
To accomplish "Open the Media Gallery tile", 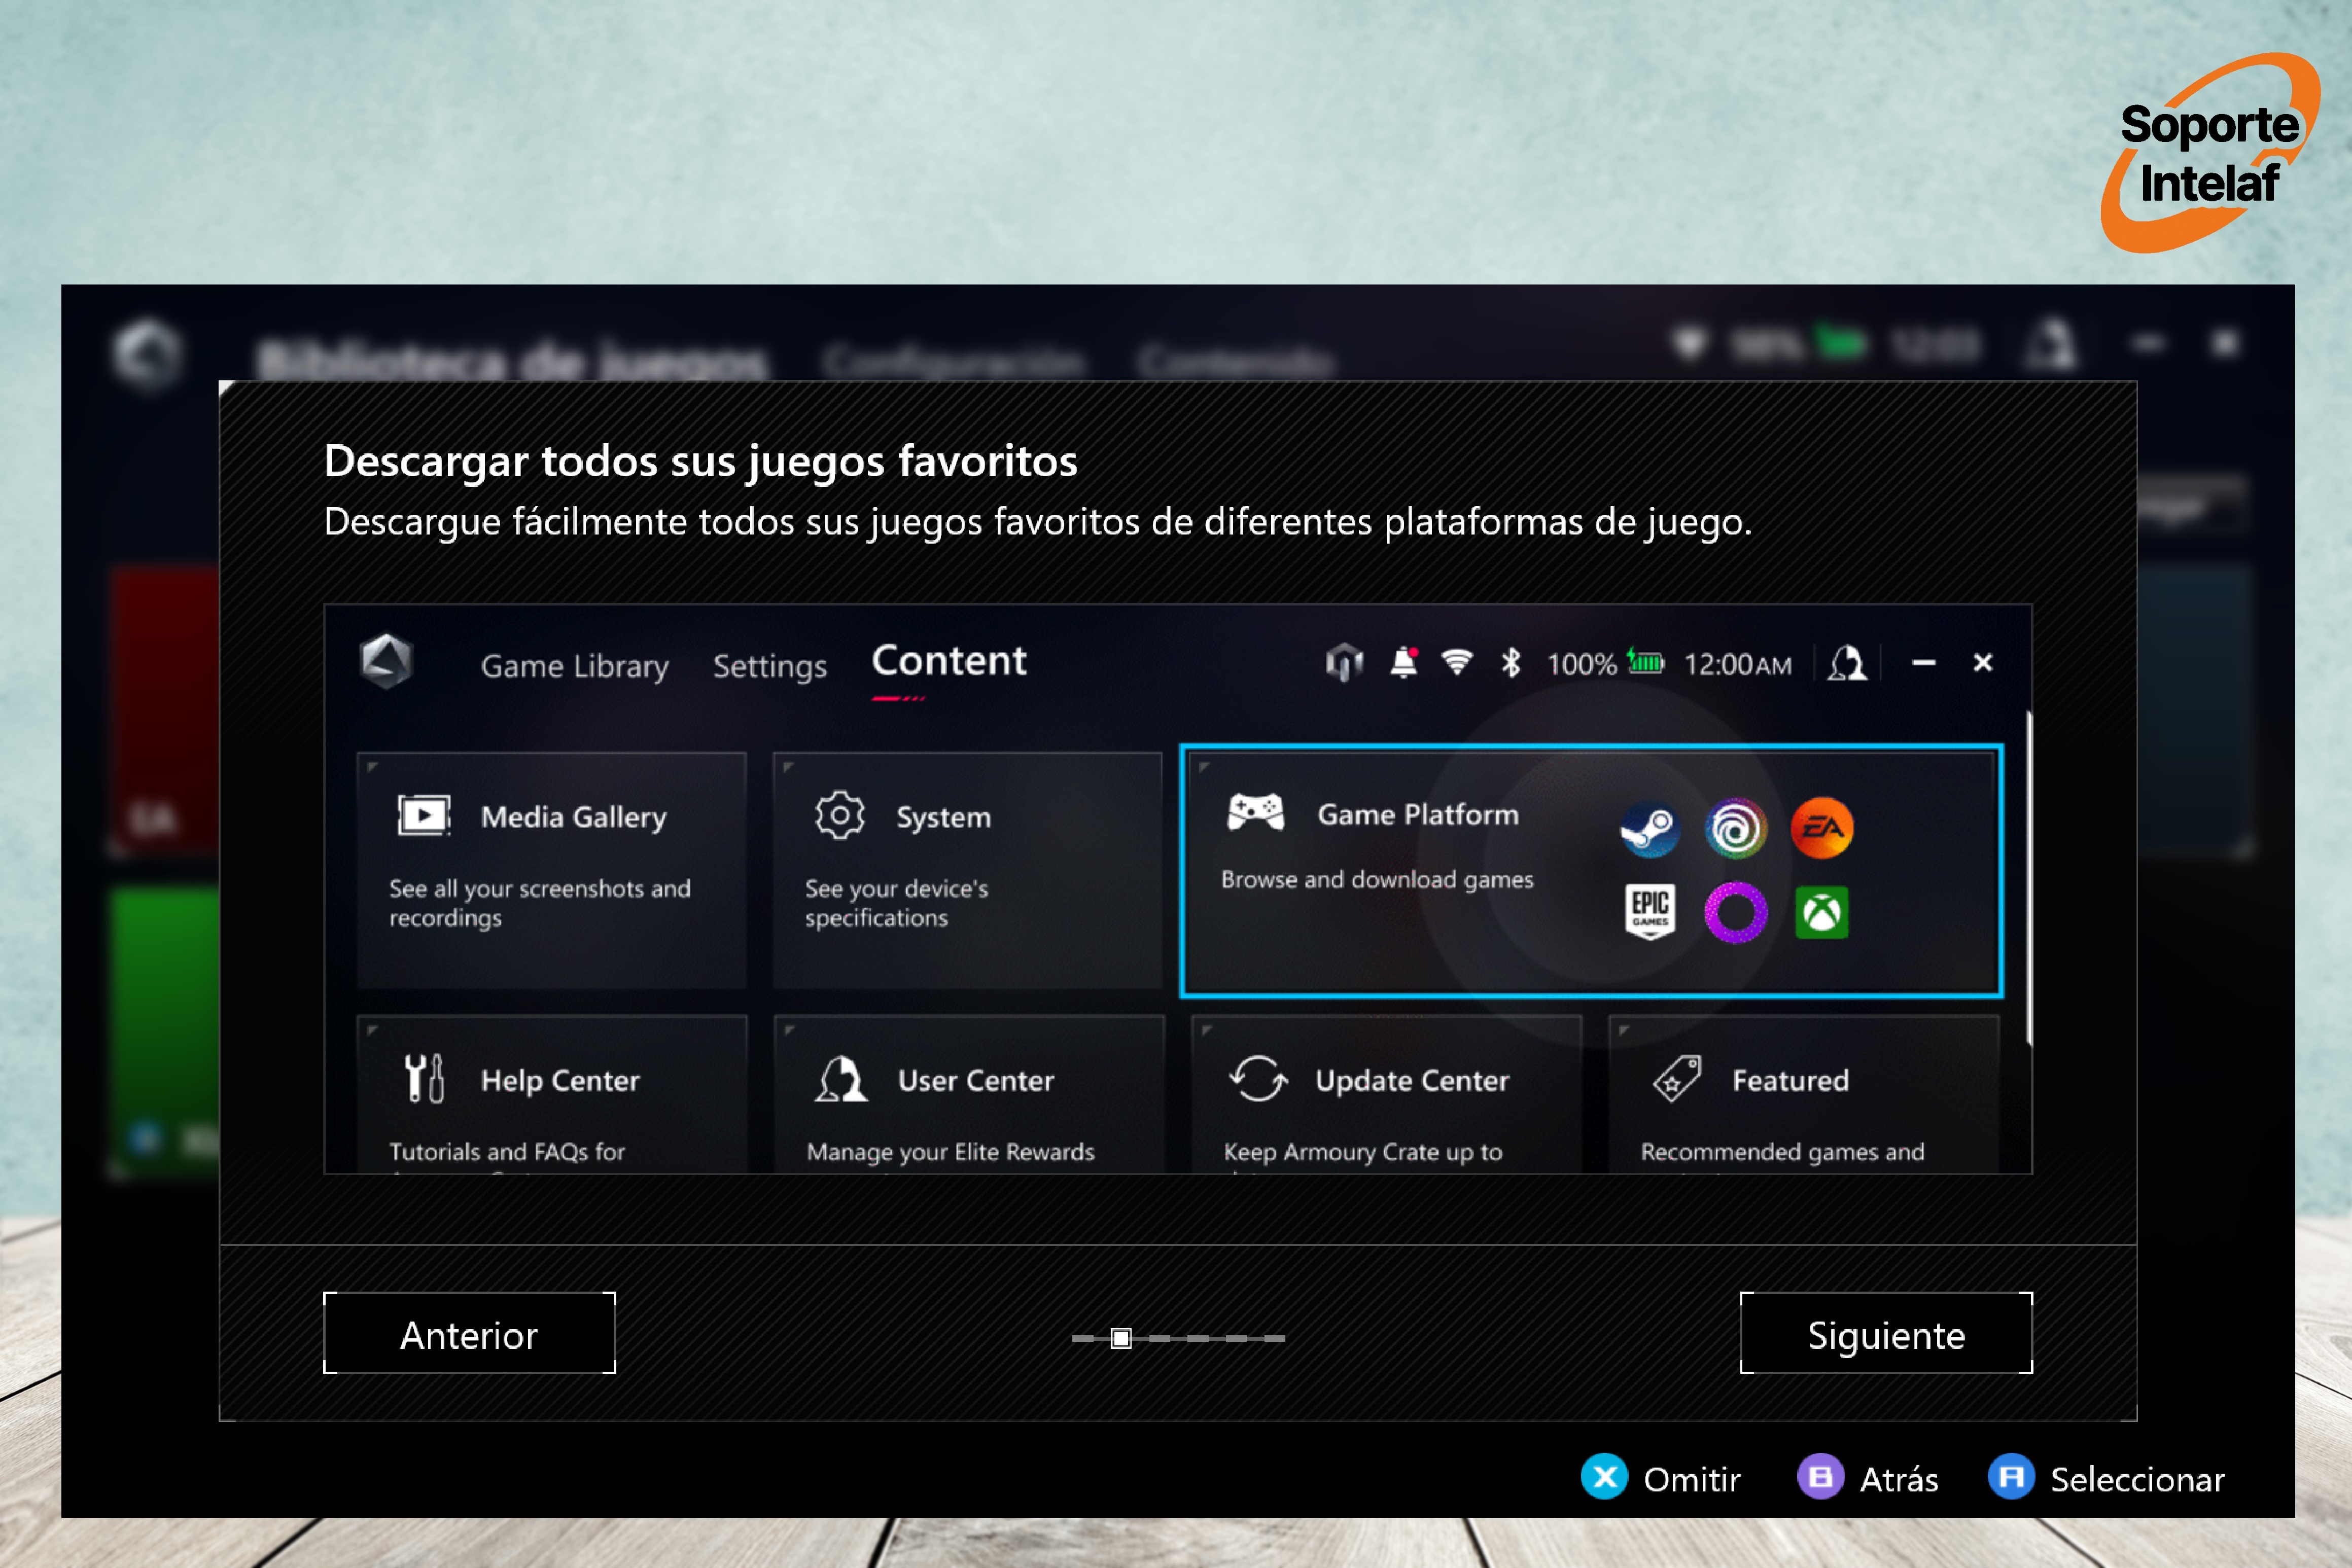I will (x=551, y=869).
